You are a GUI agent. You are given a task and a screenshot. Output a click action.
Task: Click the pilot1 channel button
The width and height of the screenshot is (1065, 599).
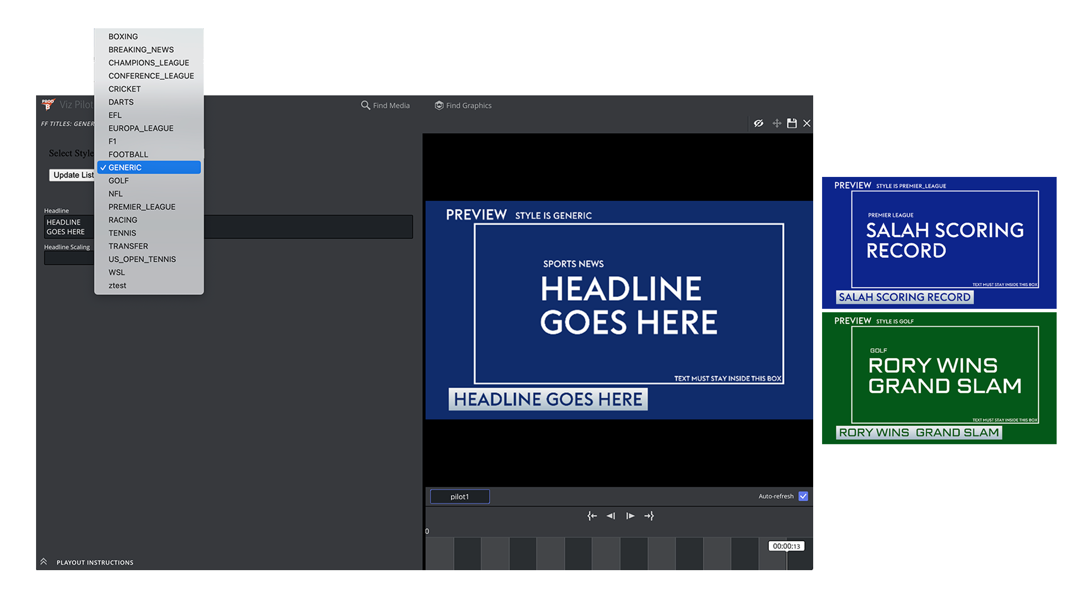point(459,496)
